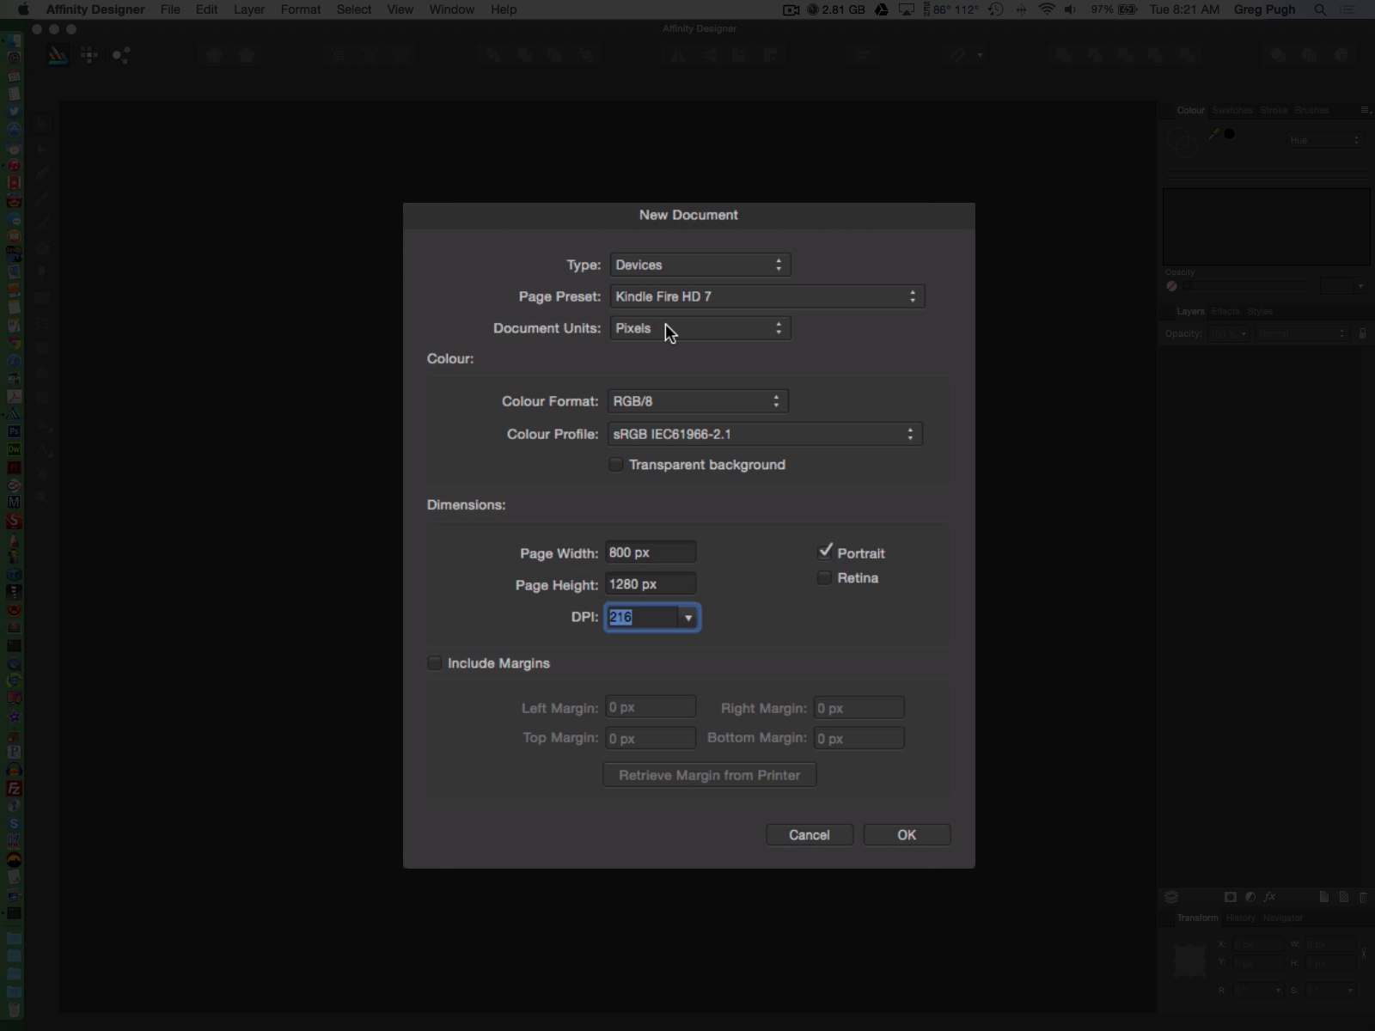
Task: Open the Format menu
Action: click(301, 9)
